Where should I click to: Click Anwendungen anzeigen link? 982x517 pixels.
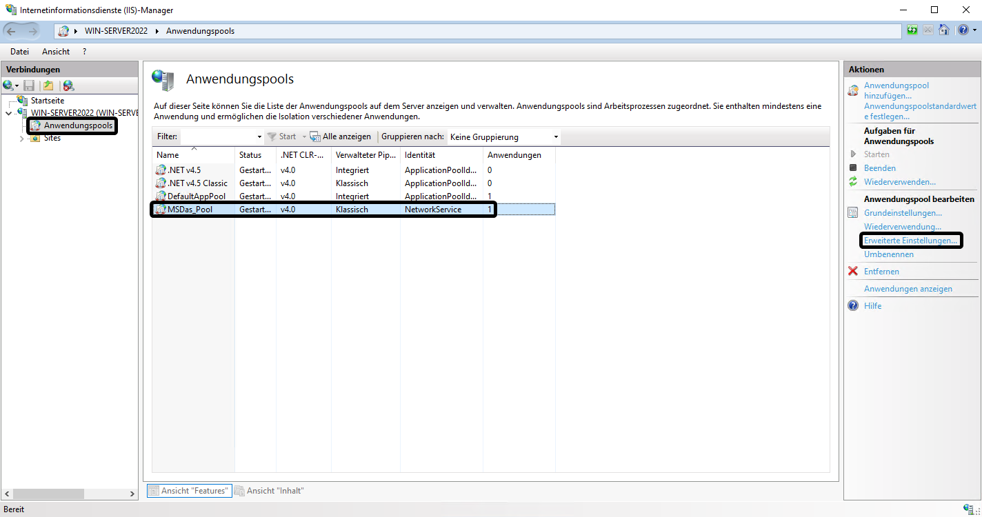tap(908, 289)
